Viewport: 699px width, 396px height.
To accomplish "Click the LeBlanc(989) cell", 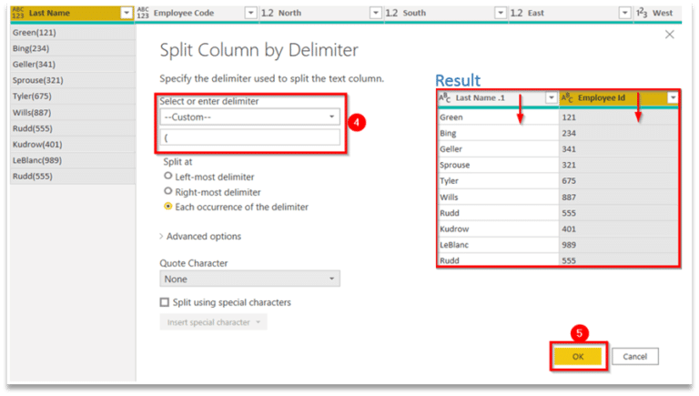I will [73, 160].
